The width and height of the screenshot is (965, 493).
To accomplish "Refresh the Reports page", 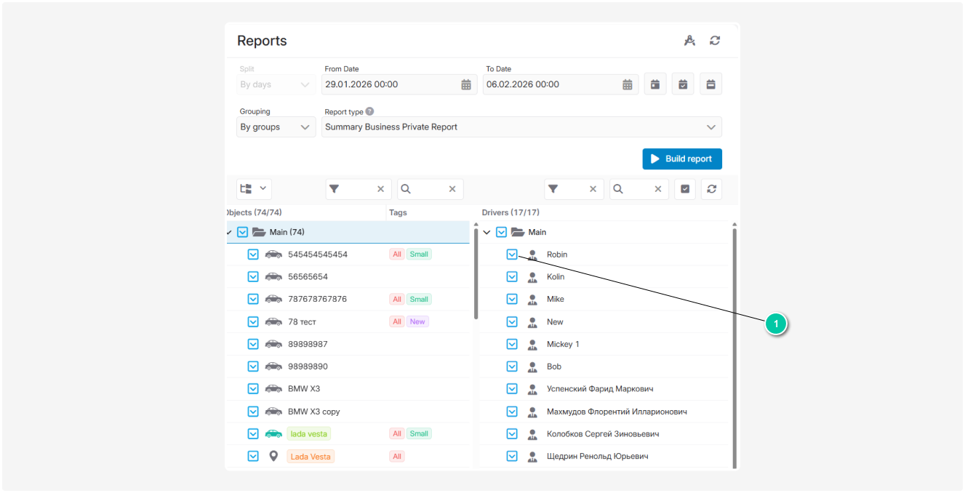I will point(714,41).
